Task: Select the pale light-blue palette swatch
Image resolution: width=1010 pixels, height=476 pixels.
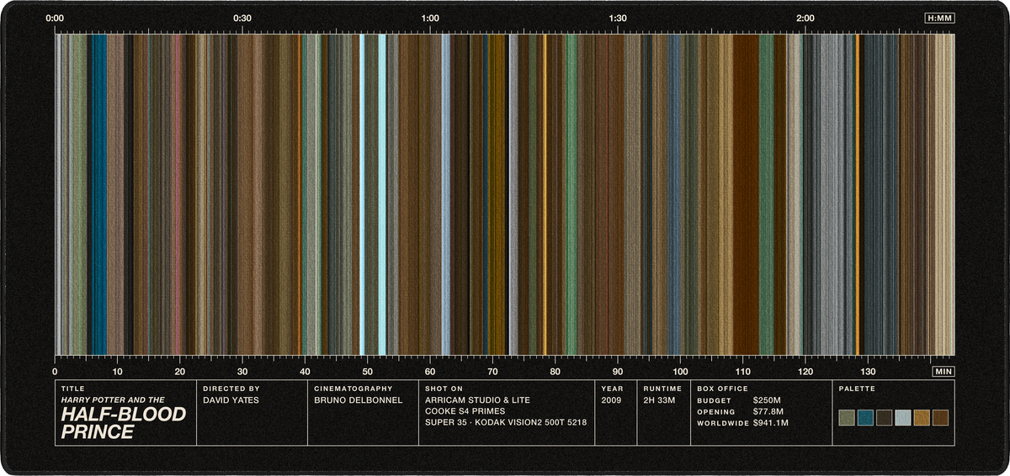Action: pyautogui.click(x=903, y=417)
